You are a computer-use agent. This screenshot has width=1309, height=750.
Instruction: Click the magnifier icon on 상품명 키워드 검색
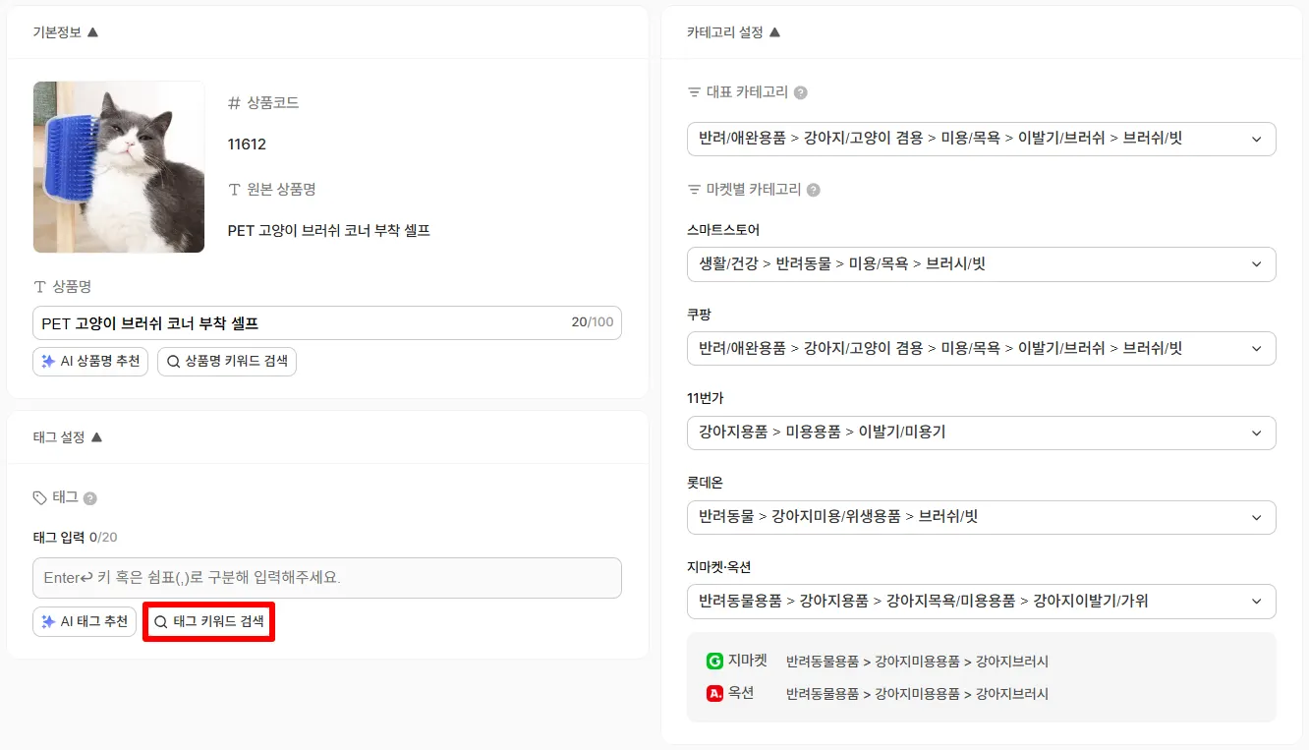pos(173,362)
